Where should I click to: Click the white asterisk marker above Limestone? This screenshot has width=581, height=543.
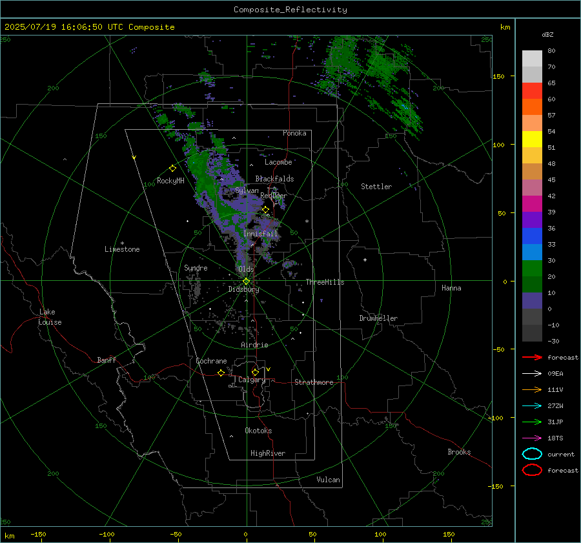pyautogui.click(x=122, y=243)
